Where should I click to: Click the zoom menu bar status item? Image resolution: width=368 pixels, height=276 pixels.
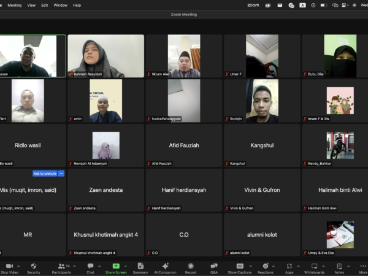click(x=253, y=5)
